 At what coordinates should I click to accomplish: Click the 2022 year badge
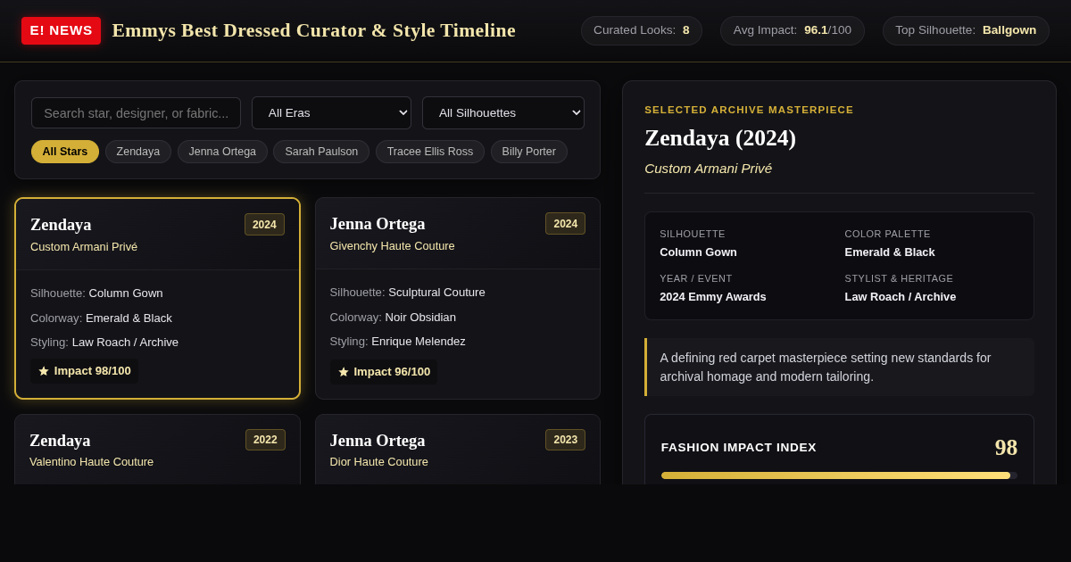coord(265,440)
